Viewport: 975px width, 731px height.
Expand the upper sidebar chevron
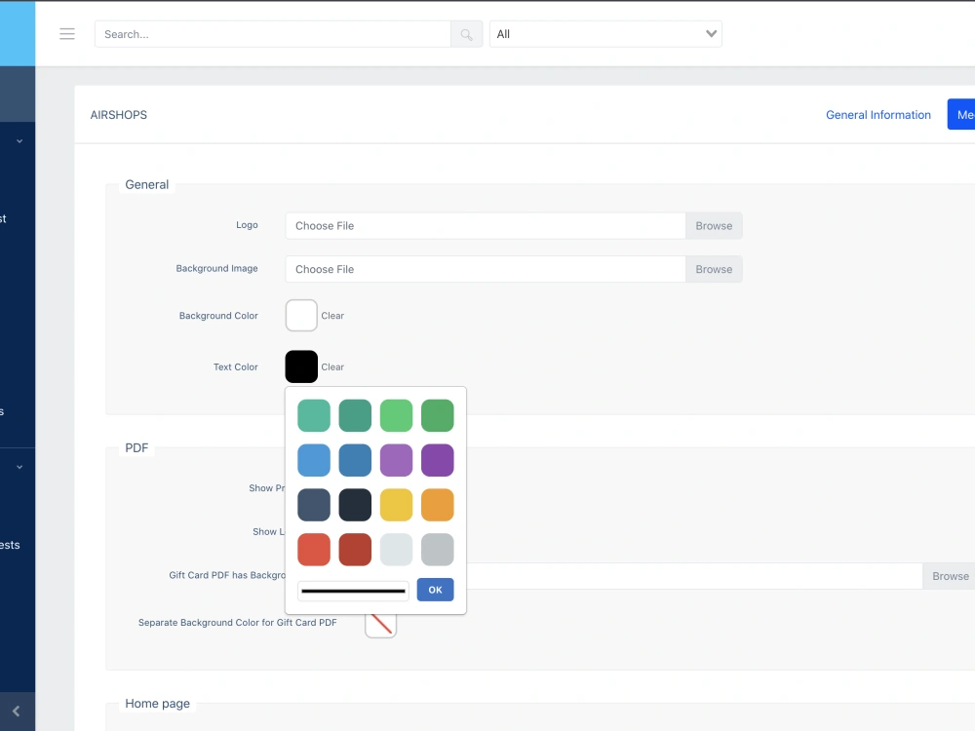coord(19,141)
